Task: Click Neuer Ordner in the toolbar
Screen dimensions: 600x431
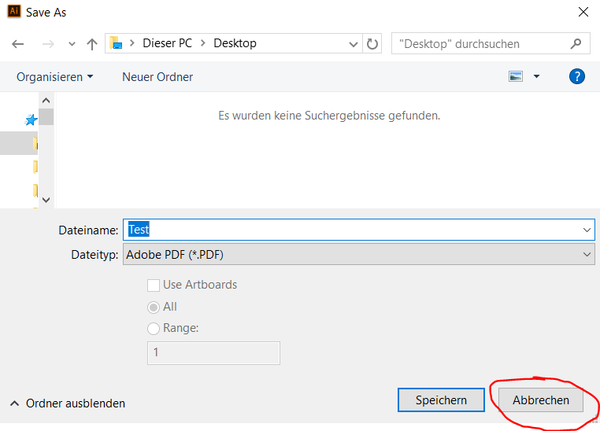Action: [157, 76]
